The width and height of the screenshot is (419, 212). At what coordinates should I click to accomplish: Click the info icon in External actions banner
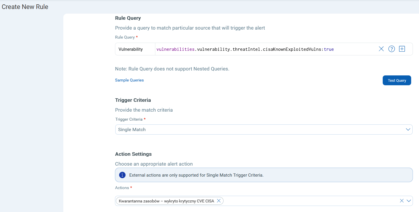(x=123, y=175)
